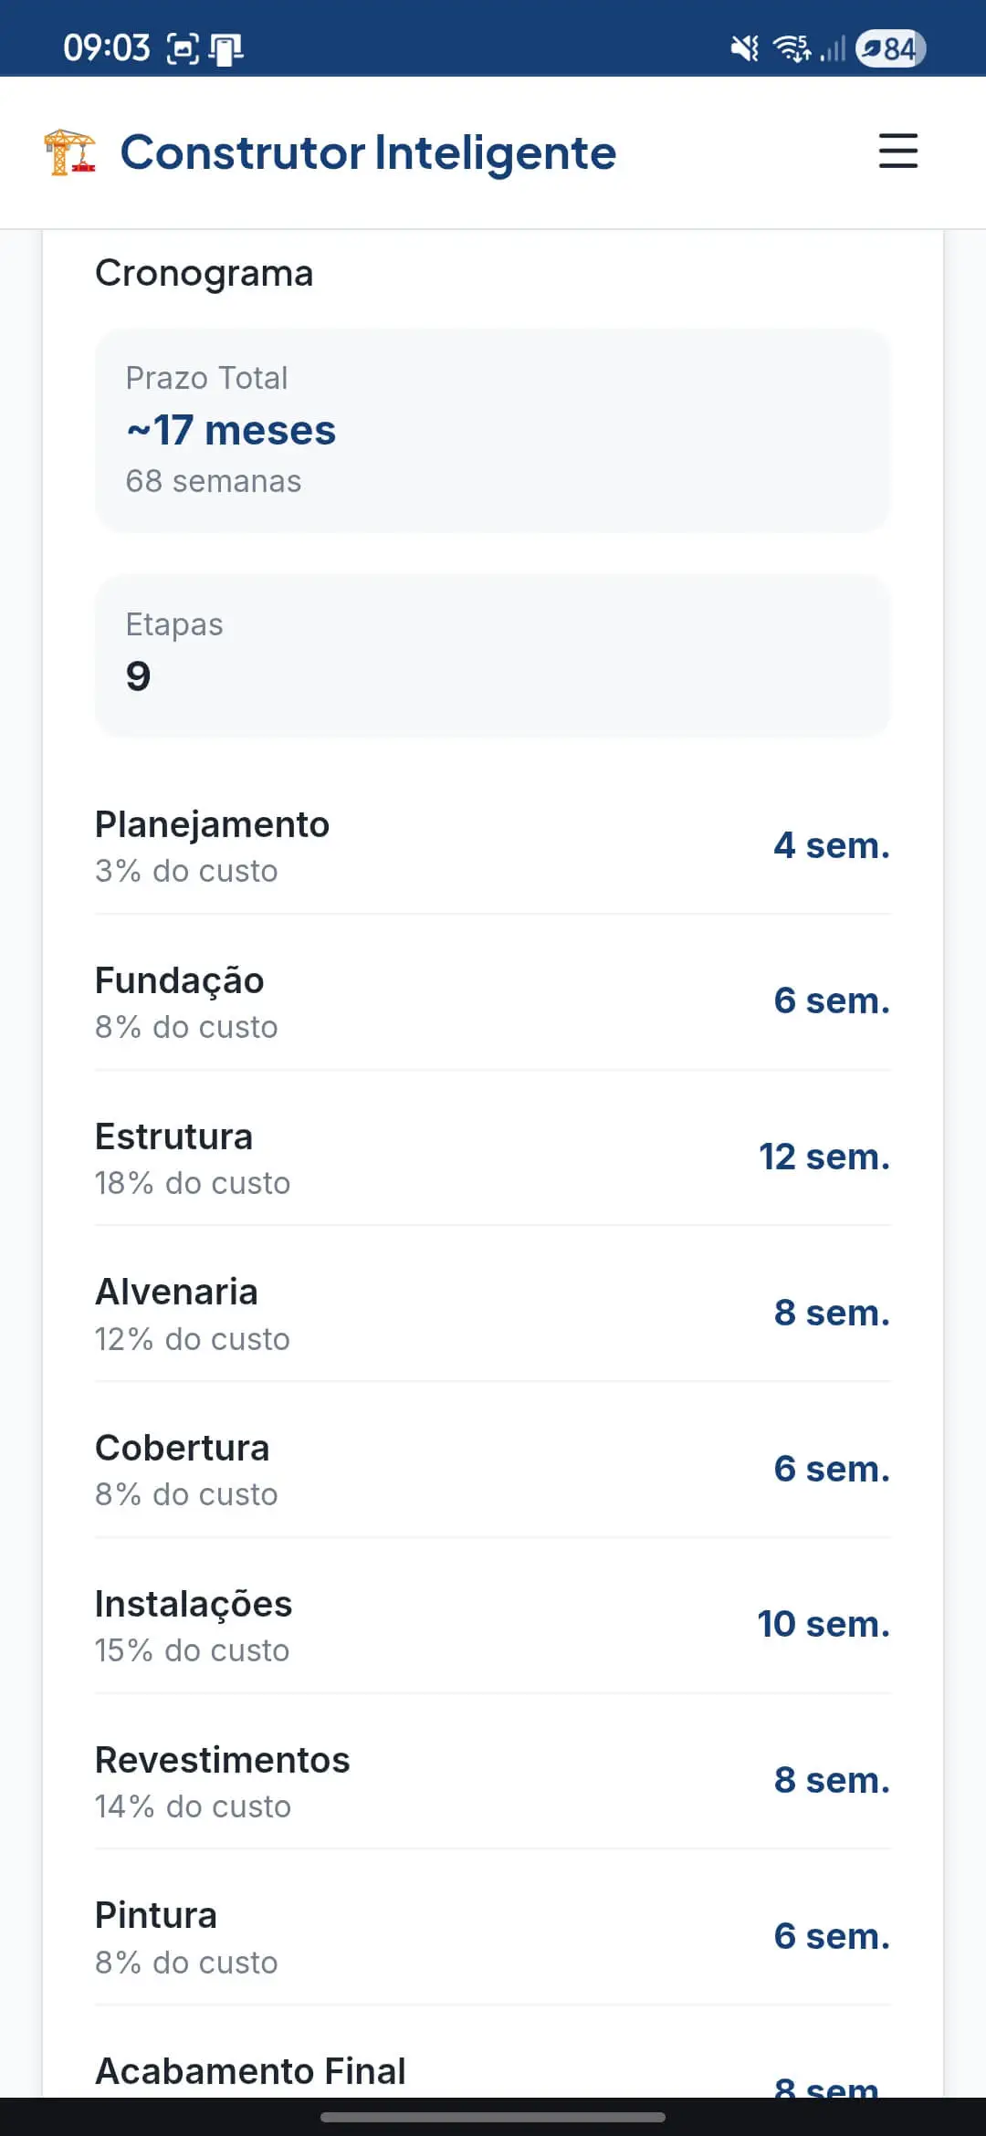Open the Fundação stage row

click(492, 1001)
